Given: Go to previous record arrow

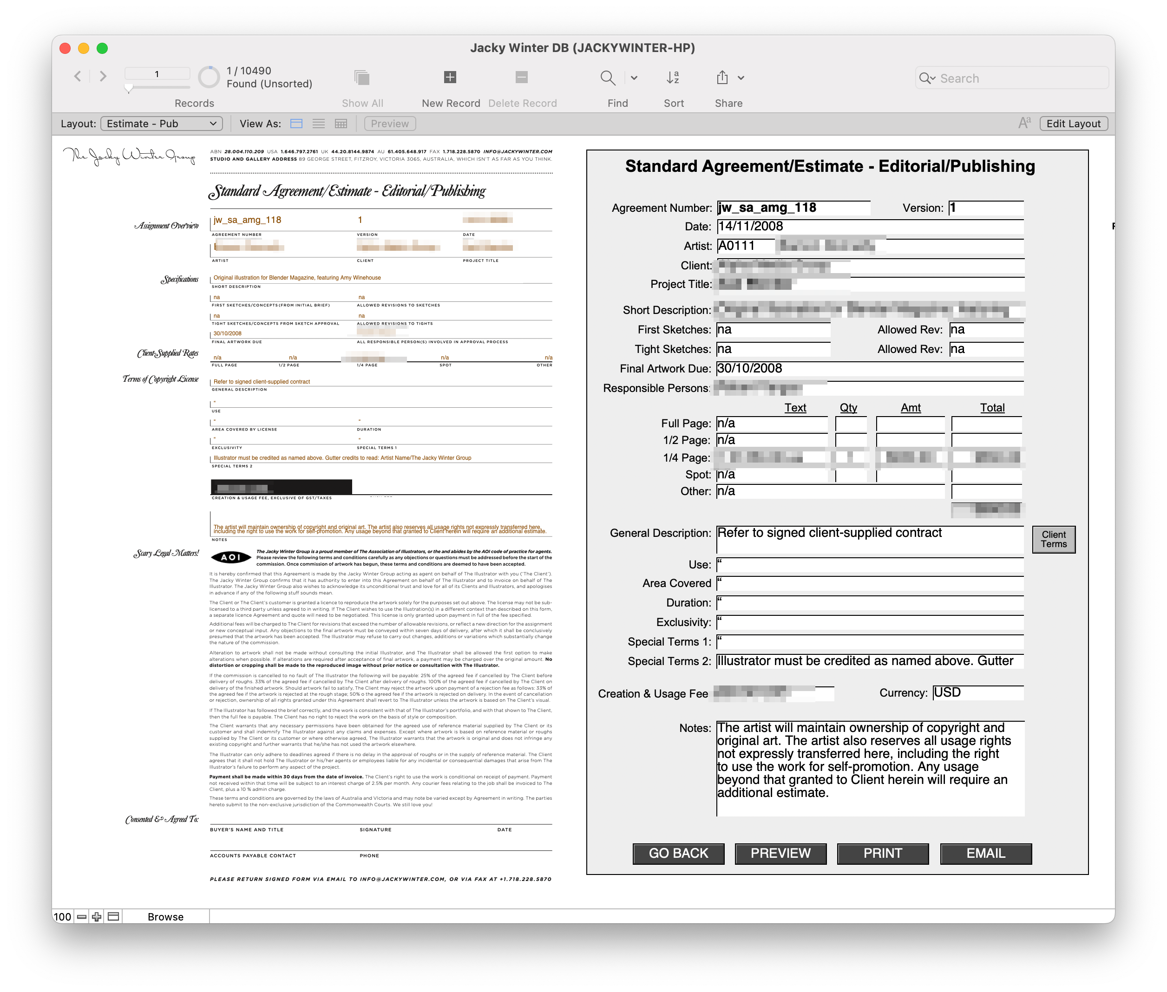Looking at the screenshot, I should pyautogui.click(x=78, y=76).
